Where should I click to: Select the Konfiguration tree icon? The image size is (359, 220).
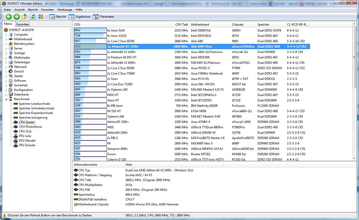(x=11, y=90)
